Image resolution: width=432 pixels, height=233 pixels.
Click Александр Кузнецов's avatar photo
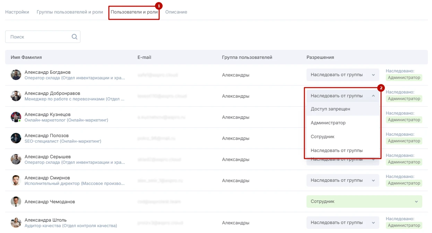coord(16,117)
